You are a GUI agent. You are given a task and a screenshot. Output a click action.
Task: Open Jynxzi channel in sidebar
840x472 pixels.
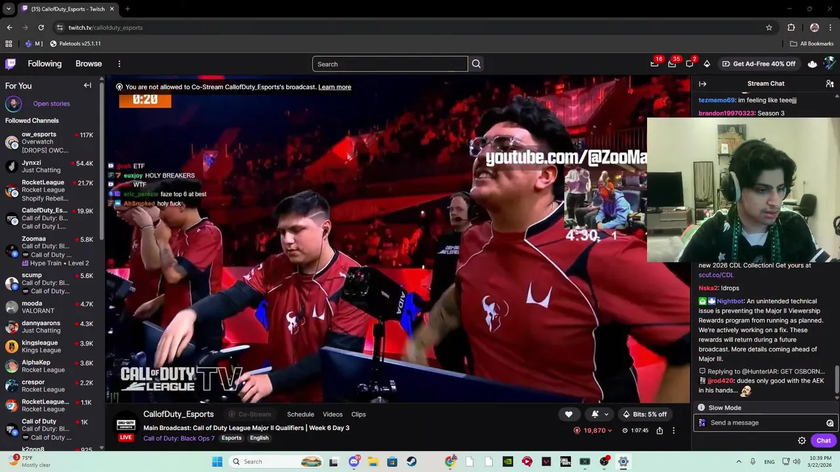[49, 167]
